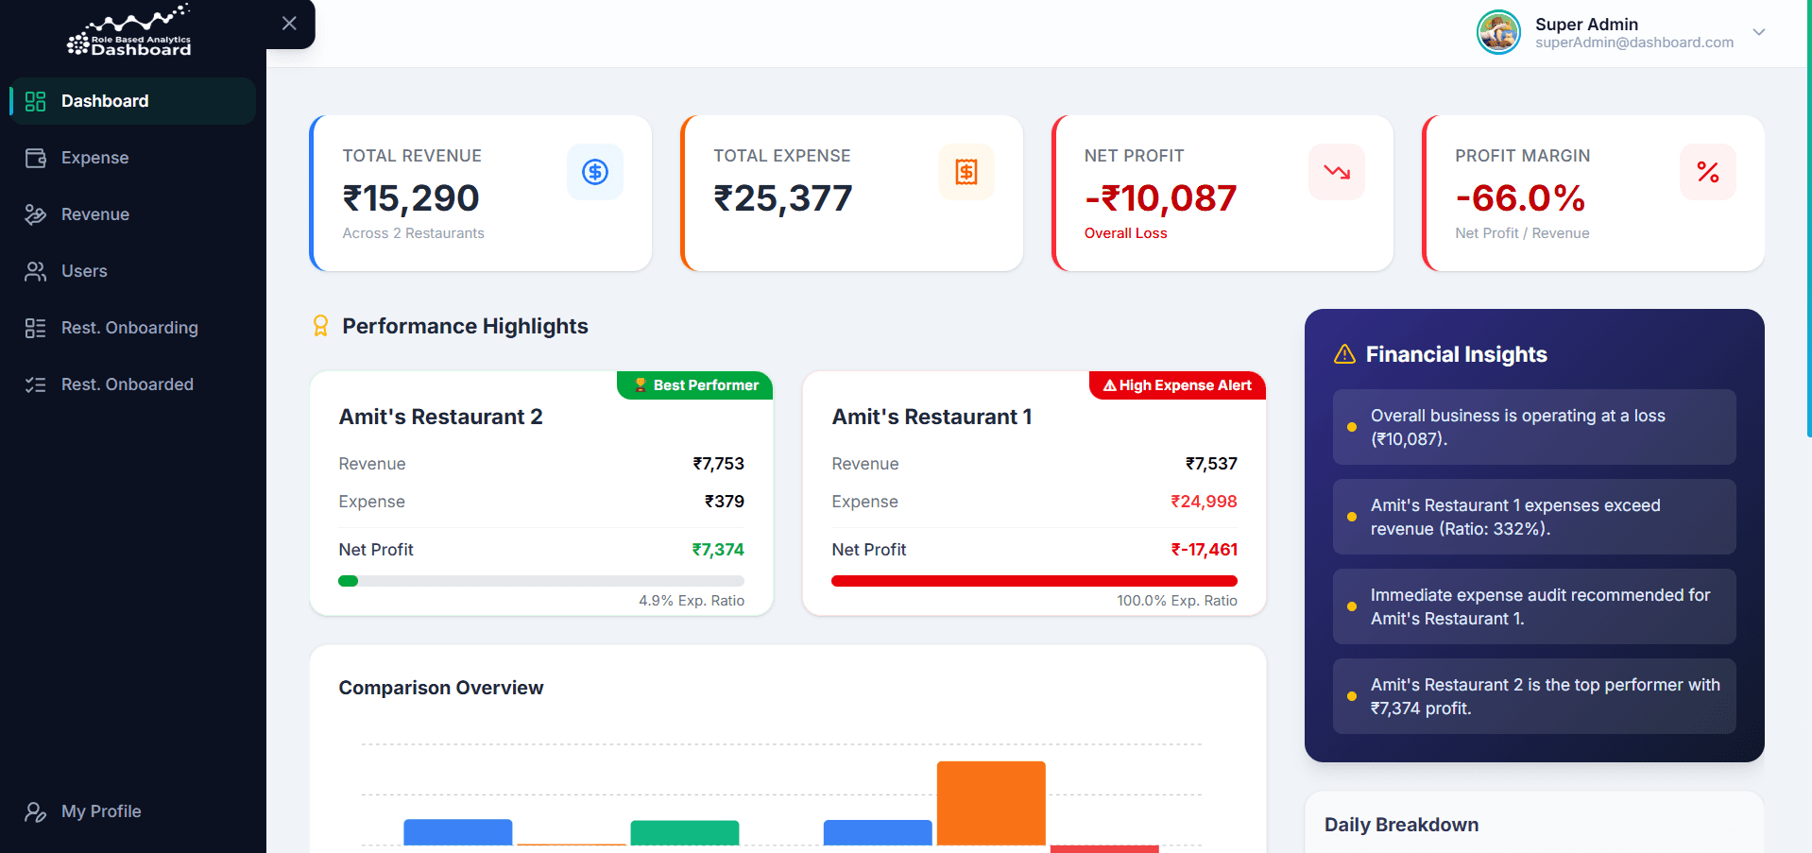Click the -₹10,087 net profit value
The image size is (1812, 853).
(1160, 198)
